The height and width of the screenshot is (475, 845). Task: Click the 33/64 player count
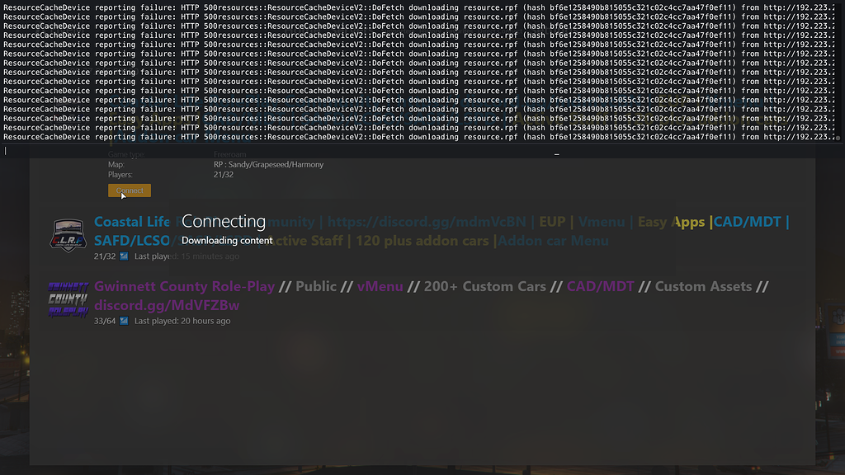(x=105, y=321)
